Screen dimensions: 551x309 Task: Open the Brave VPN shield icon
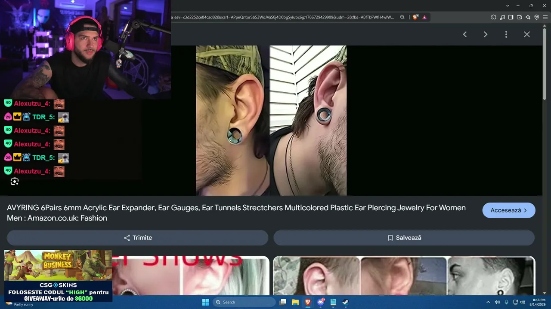pos(536,17)
